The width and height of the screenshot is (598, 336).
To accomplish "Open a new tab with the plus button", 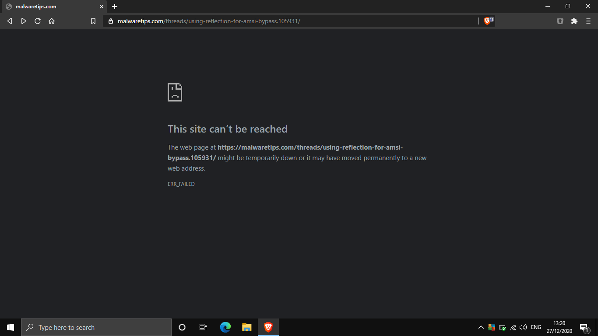I will click(115, 7).
